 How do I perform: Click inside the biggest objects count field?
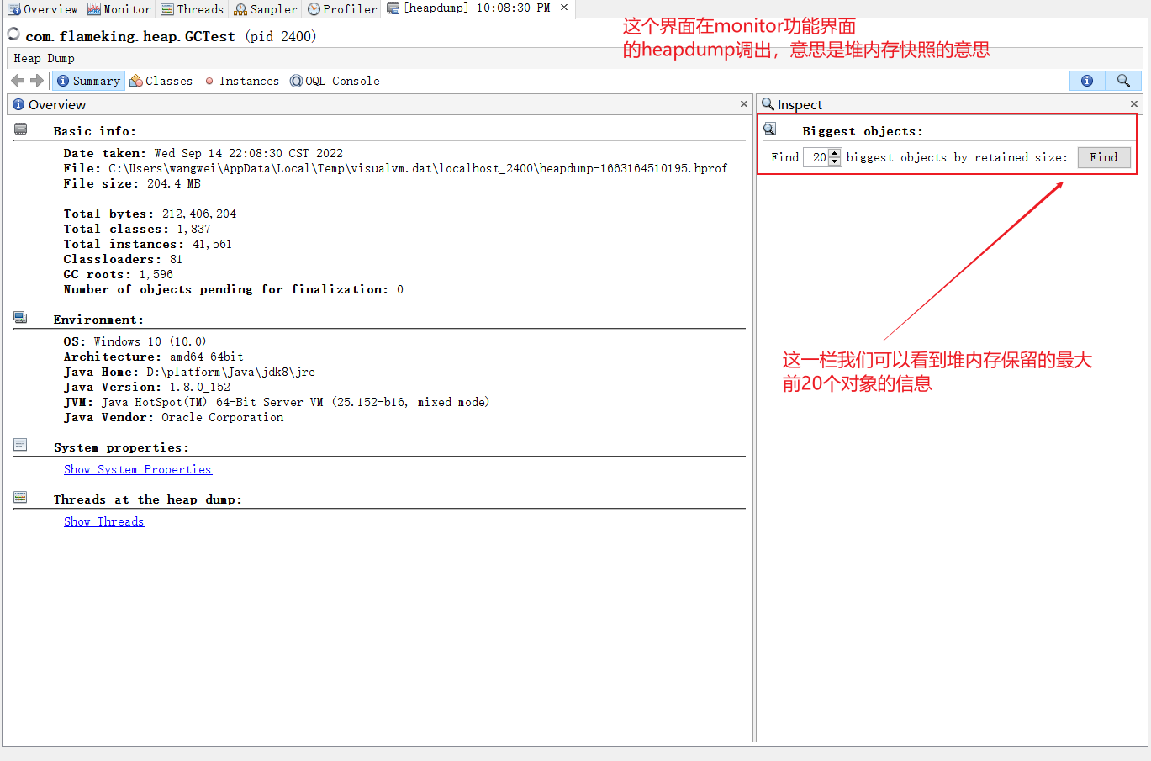(x=816, y=156)
